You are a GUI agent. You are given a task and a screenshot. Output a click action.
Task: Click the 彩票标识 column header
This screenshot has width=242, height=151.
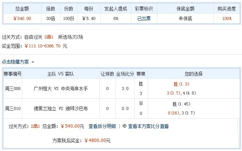point(144,9)
